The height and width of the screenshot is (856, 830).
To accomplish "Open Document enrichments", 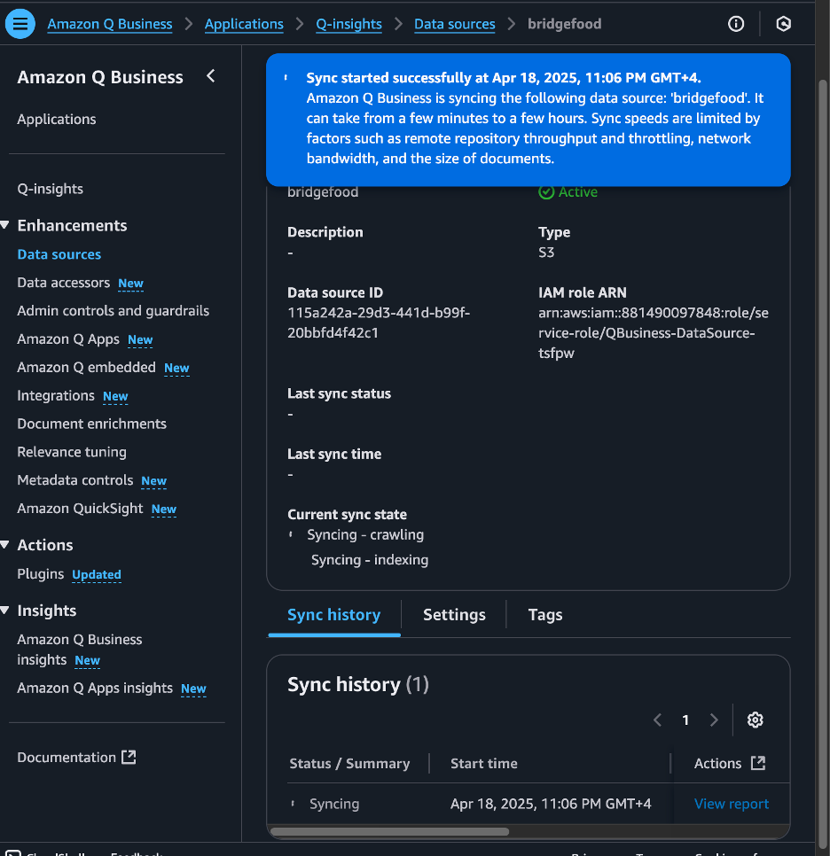I will 92,424.
